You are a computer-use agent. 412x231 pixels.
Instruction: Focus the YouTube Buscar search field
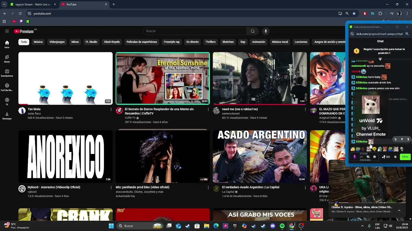coord(195,31)
